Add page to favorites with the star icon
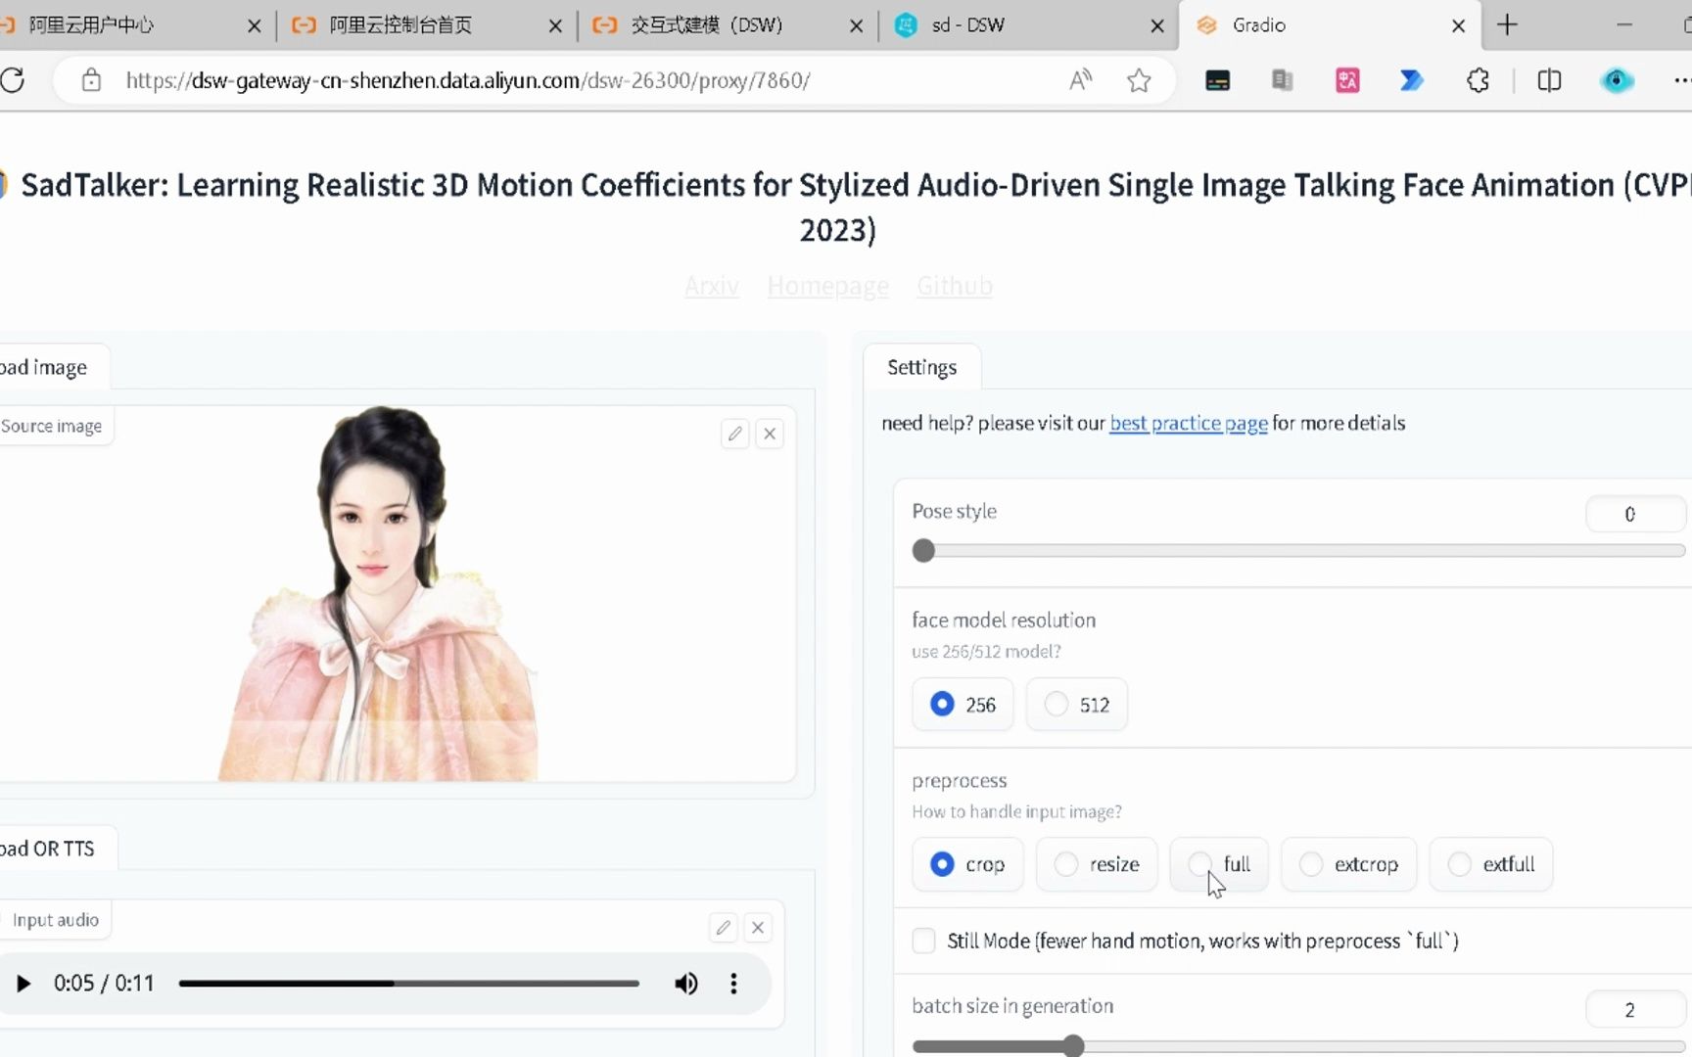This screenshot has width=1692, height=1057. tap(1139, 80)
